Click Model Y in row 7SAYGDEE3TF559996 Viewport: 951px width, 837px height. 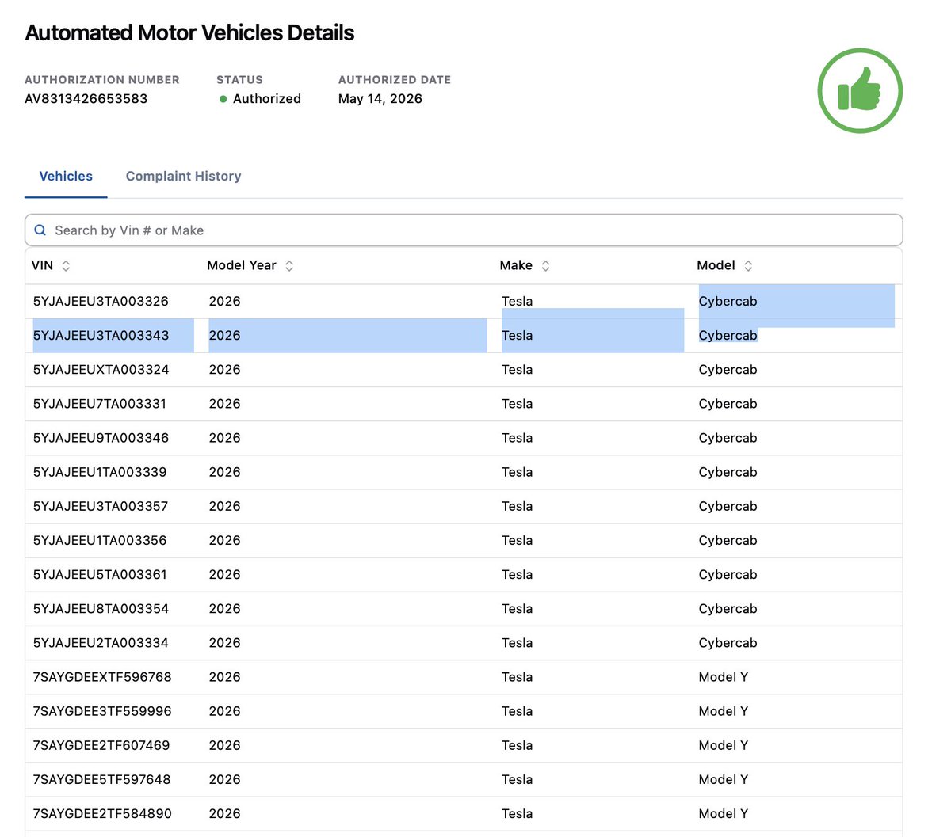(723, 711)
